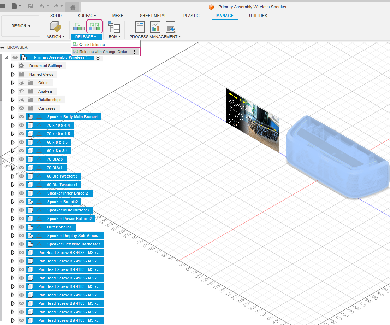Select the 60 x 8 x 3:3 component
Viewport: 390px width, 325px height.
click(58, 143)
